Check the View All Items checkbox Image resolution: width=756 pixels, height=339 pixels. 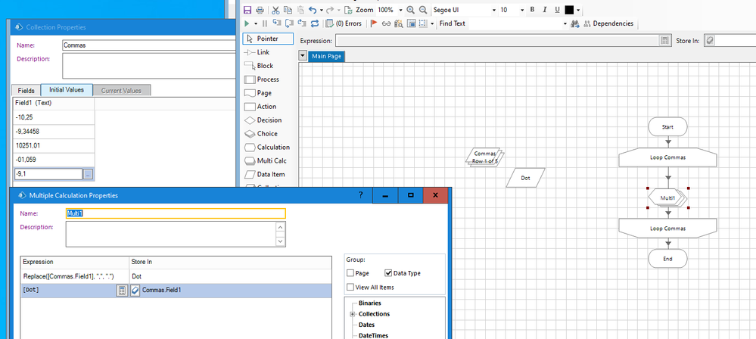click(x=350, y=287)
